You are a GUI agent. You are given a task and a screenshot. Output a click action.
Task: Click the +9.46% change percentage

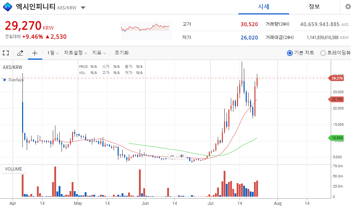point(33,36)
